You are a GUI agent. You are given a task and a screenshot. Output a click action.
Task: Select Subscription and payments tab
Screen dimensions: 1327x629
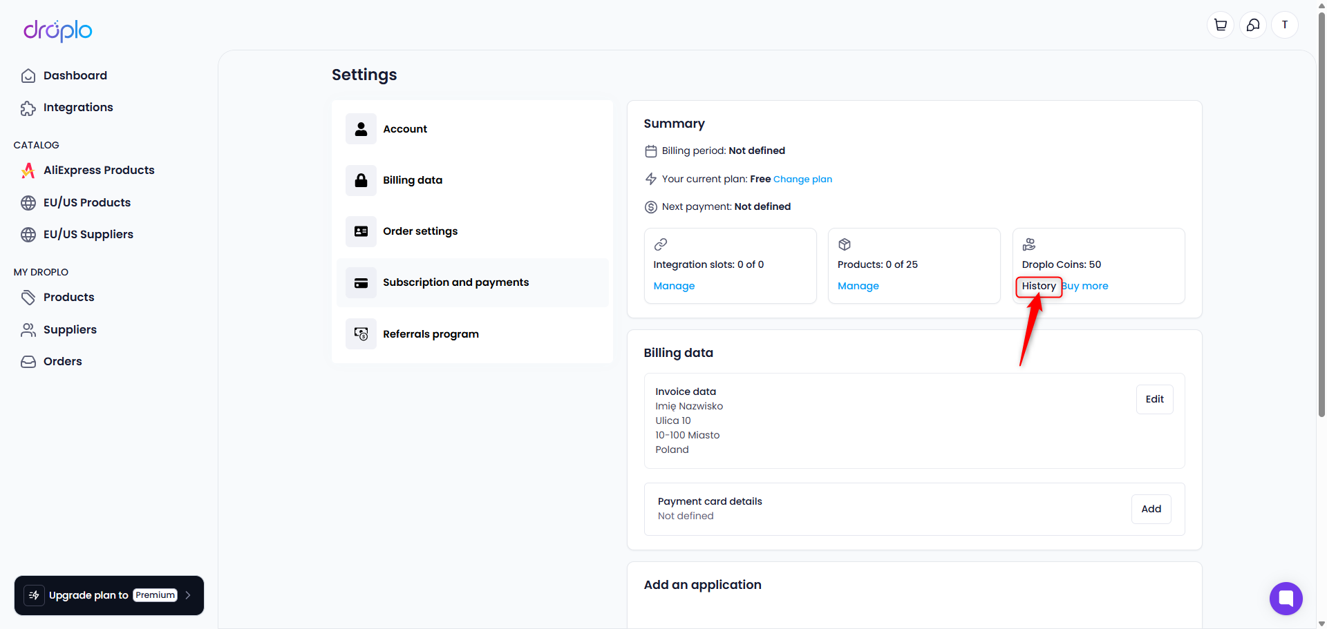point(472,283)
